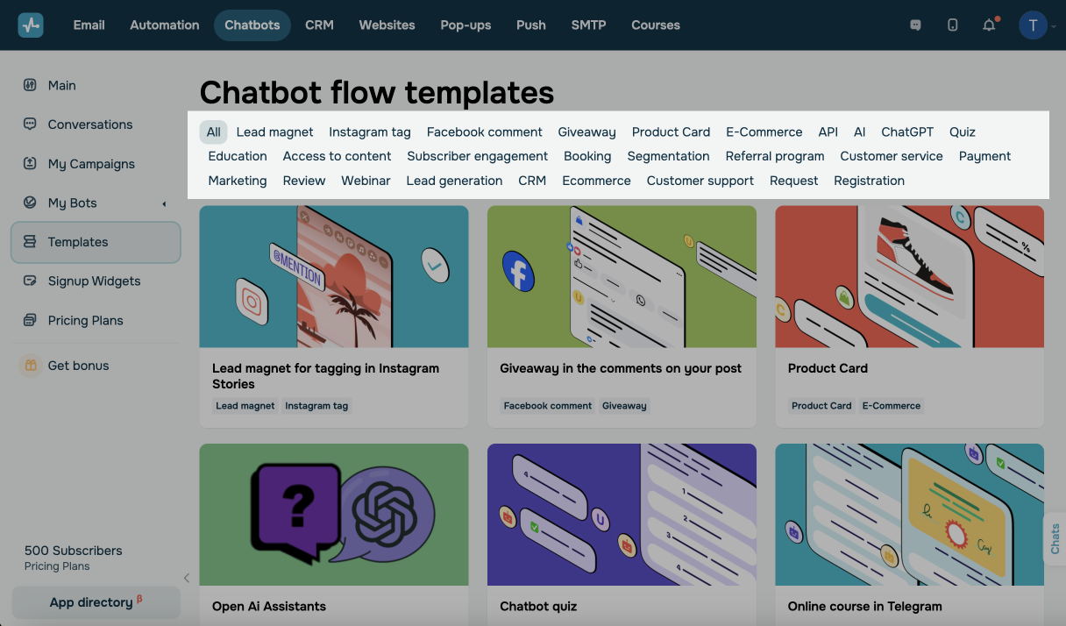The width and height of the screenshot is (1066, 626).
Task: Filter templates by Webinar
Action: point(366,181)
